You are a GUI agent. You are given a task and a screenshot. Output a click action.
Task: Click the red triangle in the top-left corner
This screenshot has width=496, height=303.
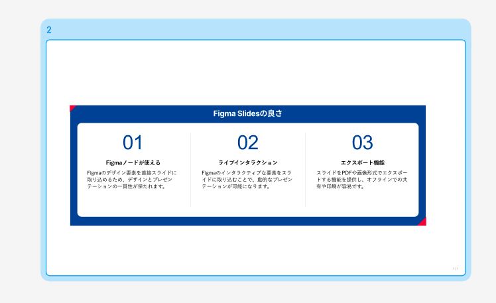pos(72,107)
